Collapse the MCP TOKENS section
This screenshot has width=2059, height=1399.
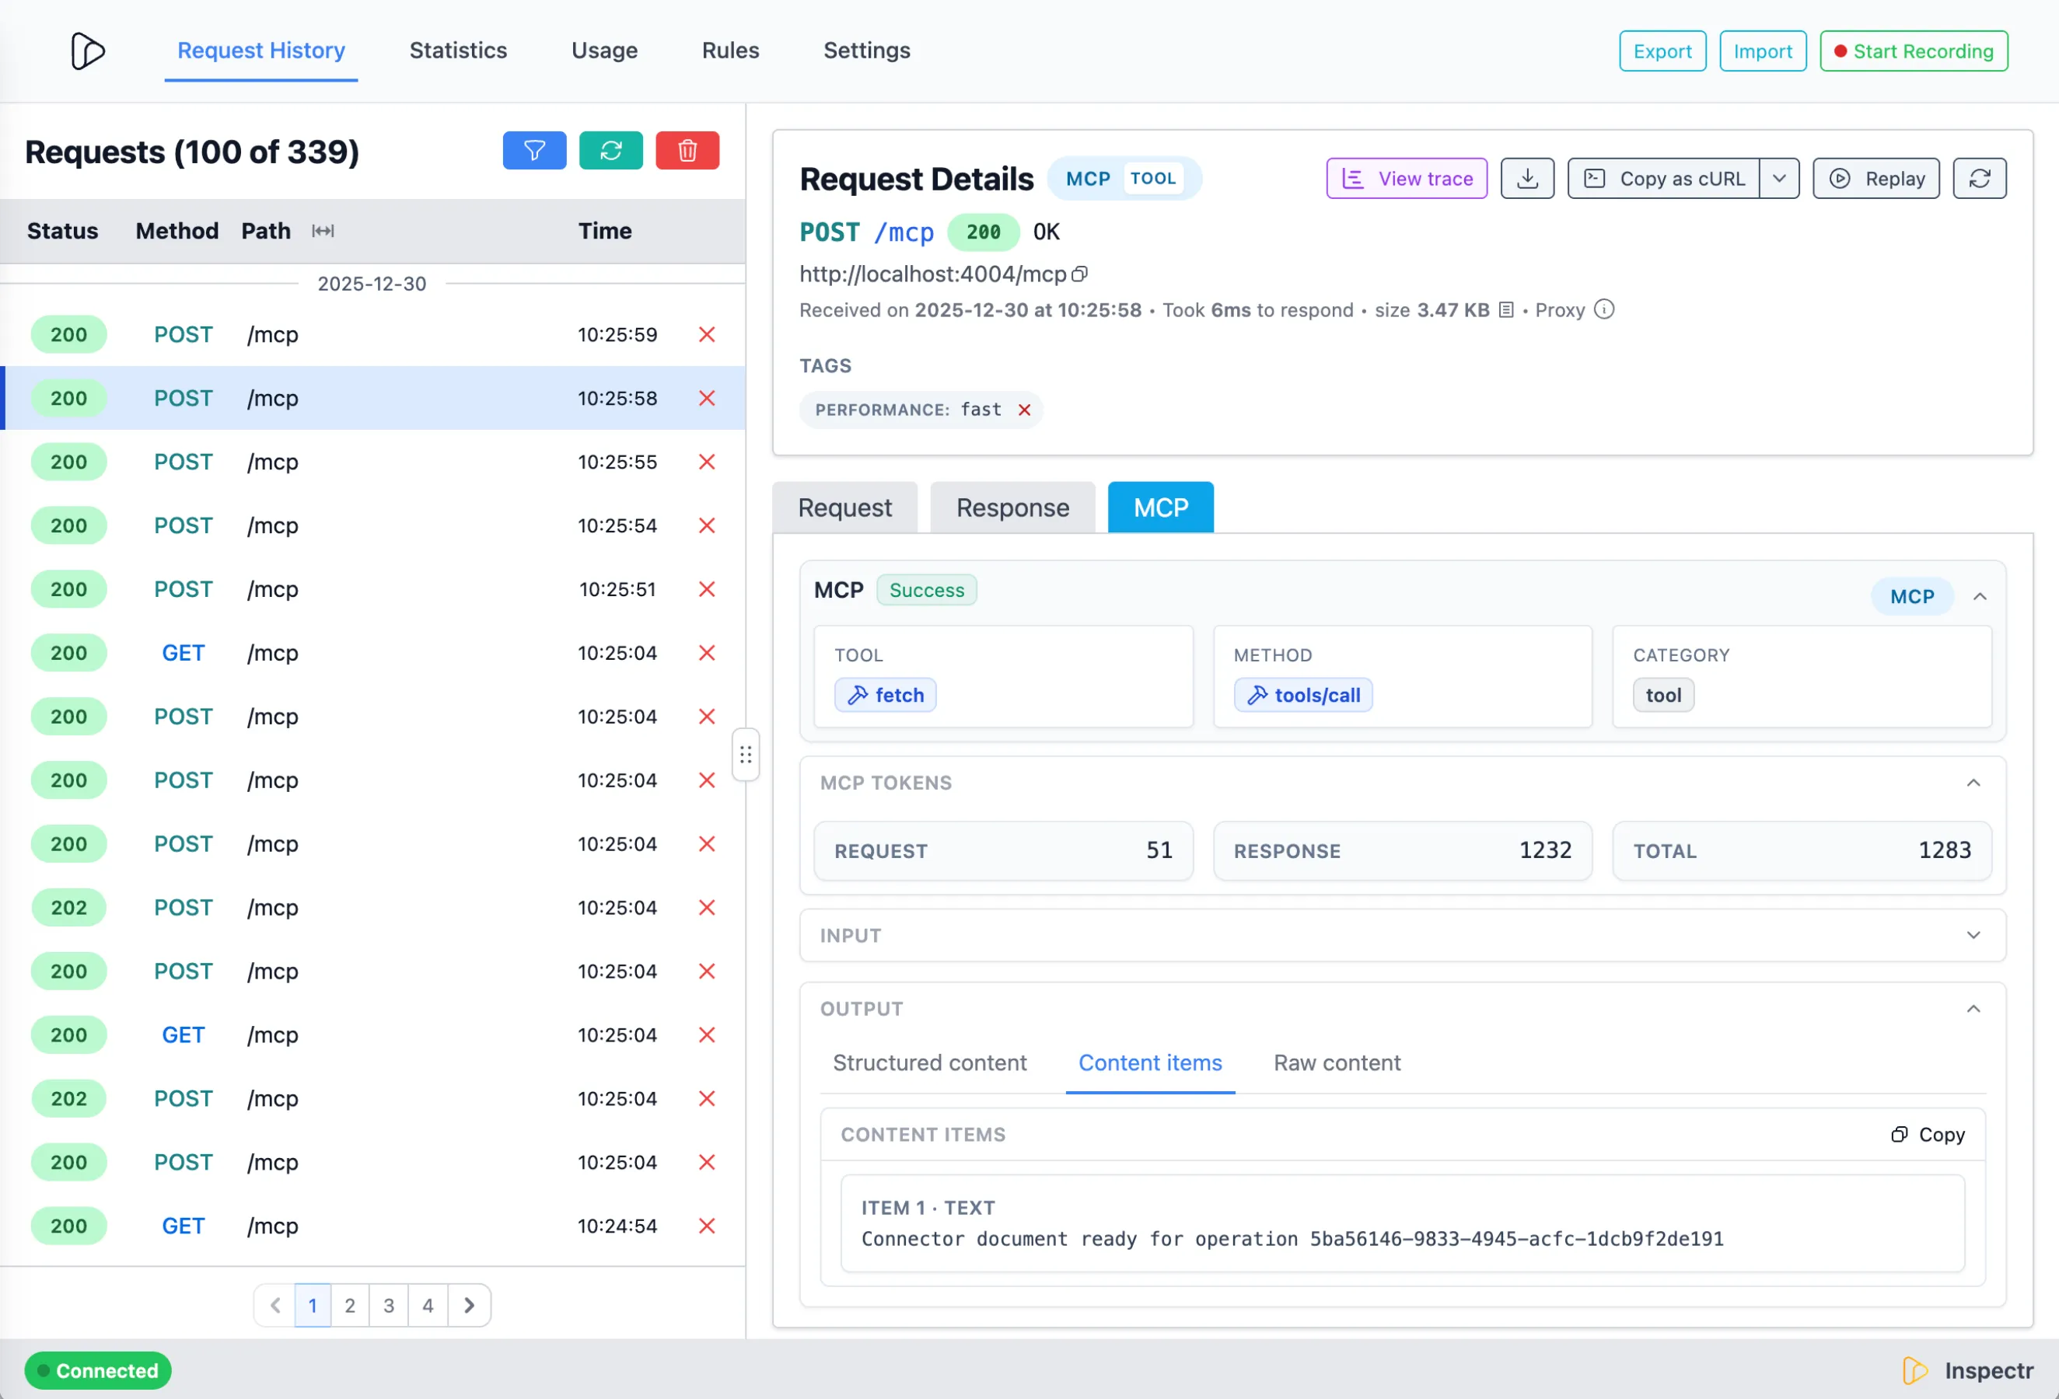[x=1973, y=783]
